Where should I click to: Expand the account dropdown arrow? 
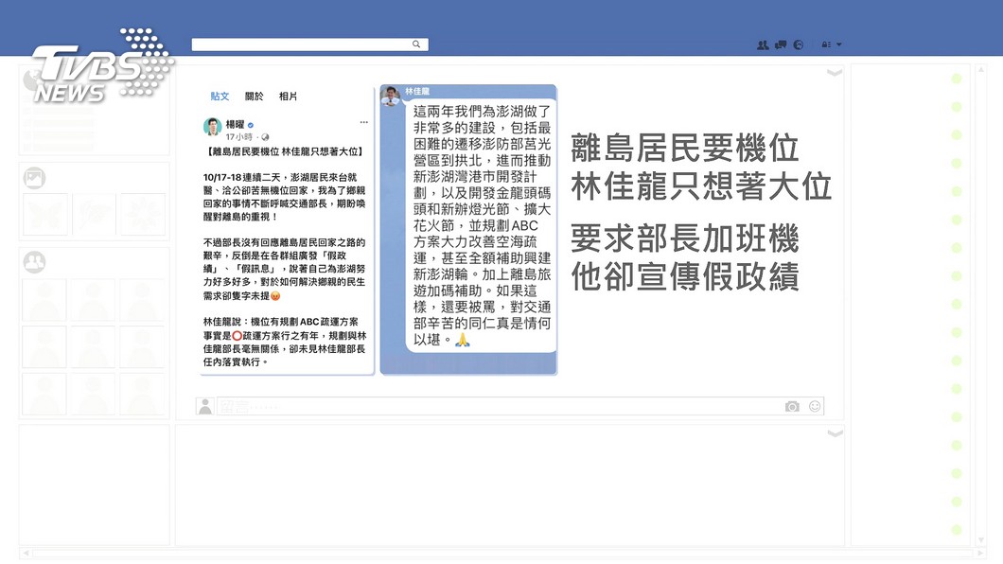838,44
